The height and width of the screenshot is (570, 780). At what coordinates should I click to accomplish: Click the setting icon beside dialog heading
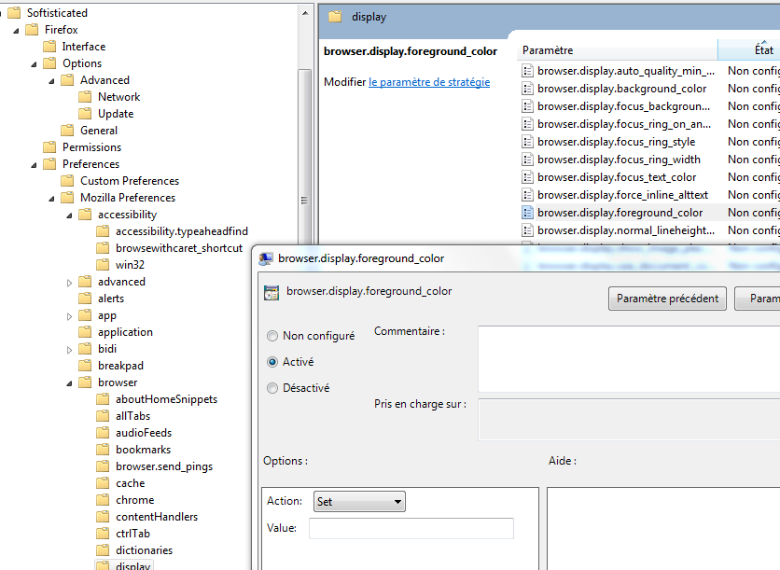click(x=272, y=293)
